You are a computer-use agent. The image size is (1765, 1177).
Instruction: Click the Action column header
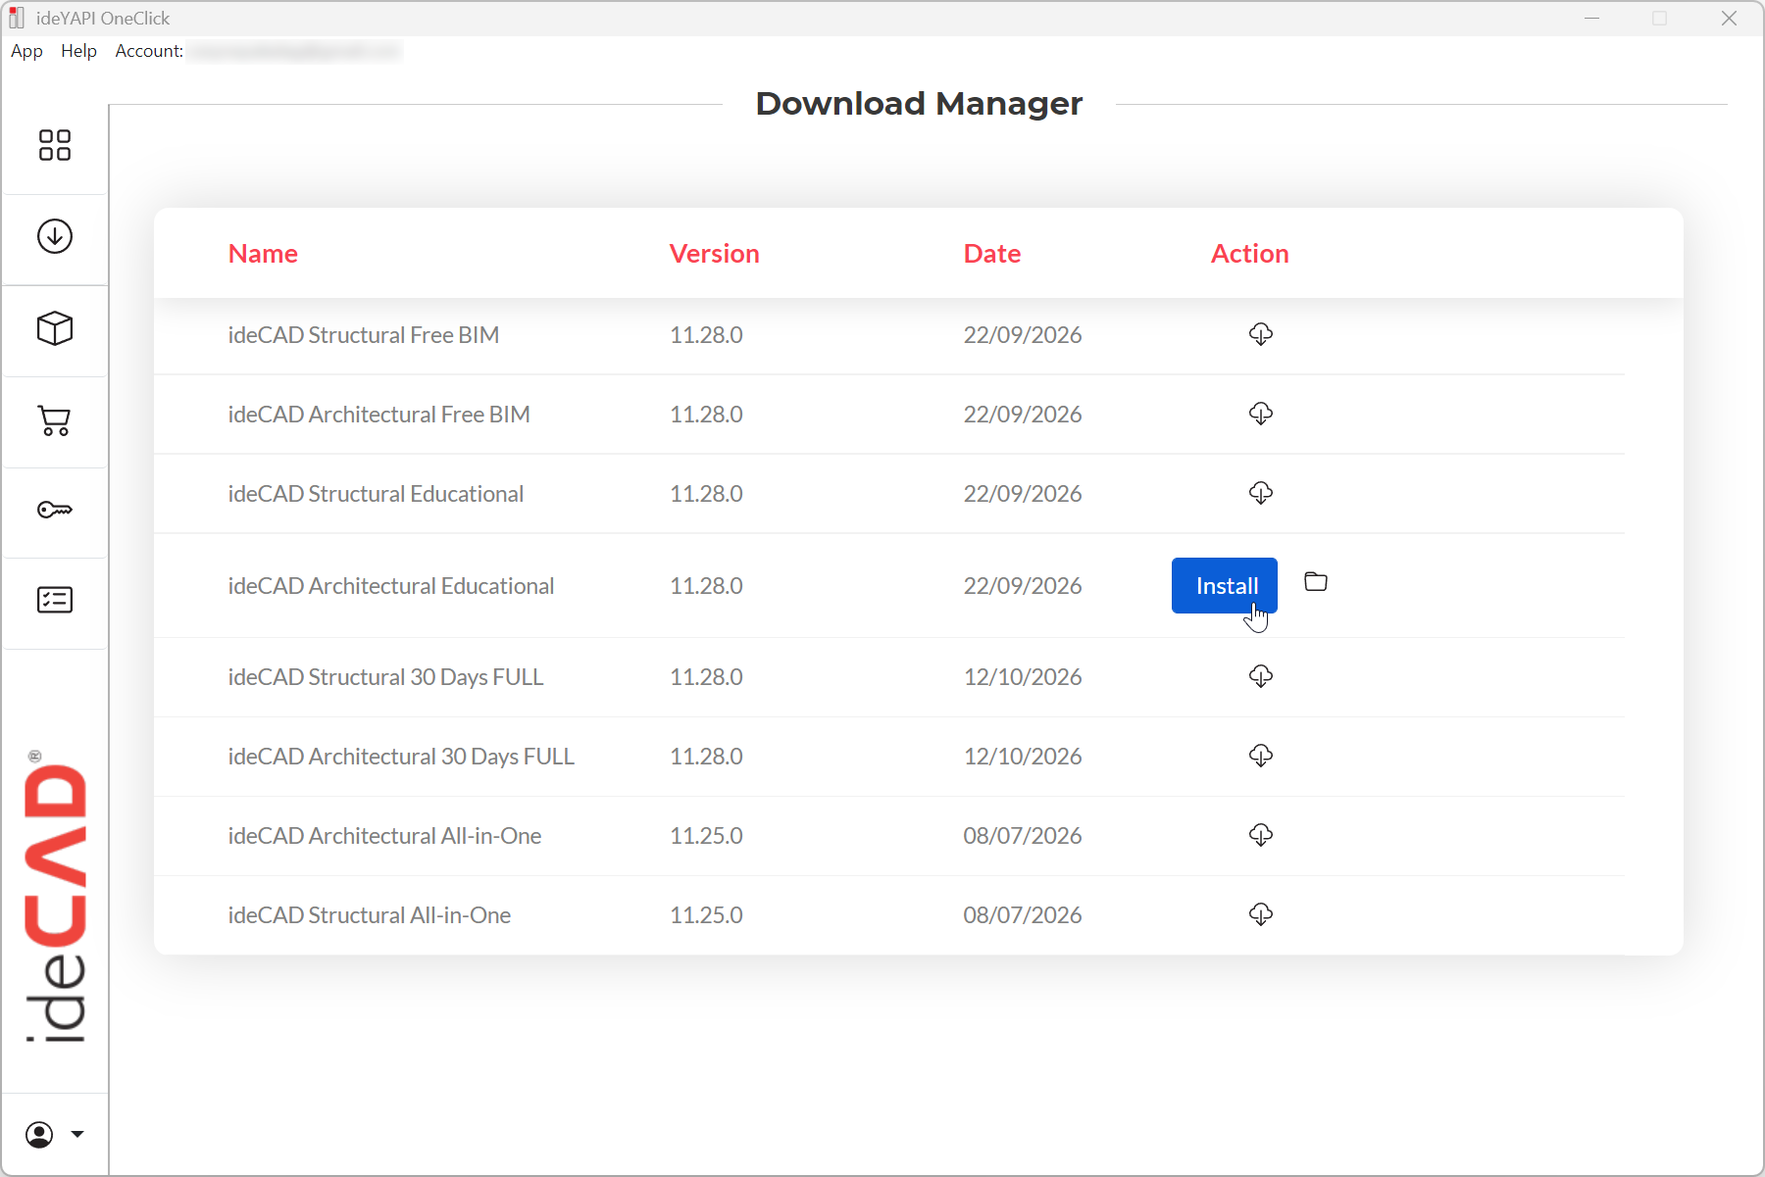pyautogui.click(x=1249, y=253)
